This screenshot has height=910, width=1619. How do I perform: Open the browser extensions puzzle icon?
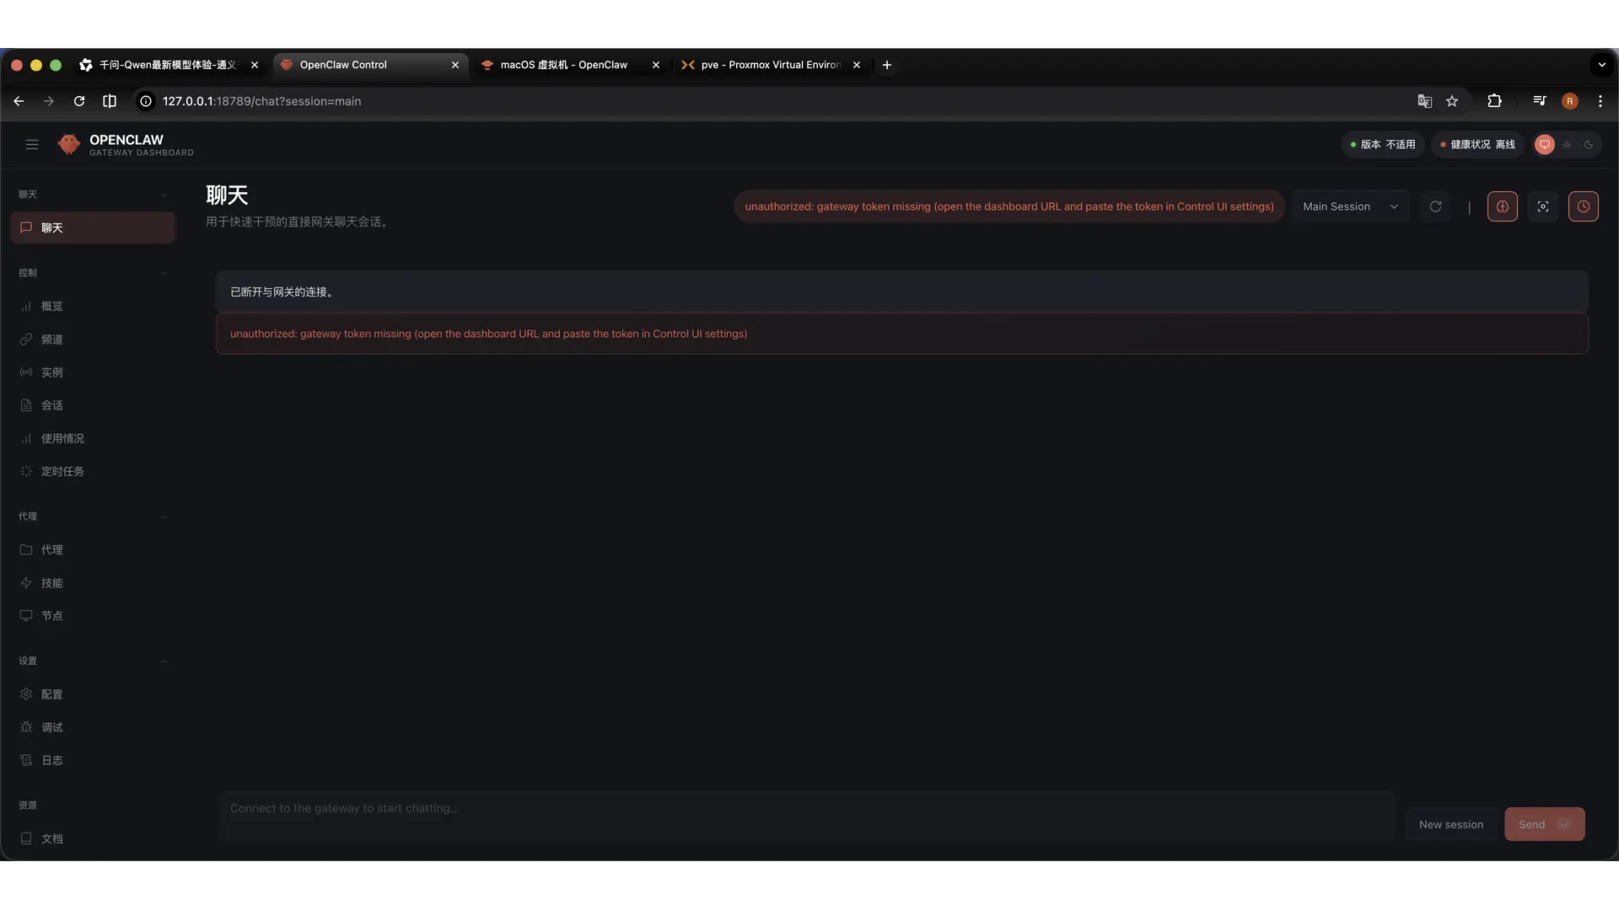(x=1494, y=101)
